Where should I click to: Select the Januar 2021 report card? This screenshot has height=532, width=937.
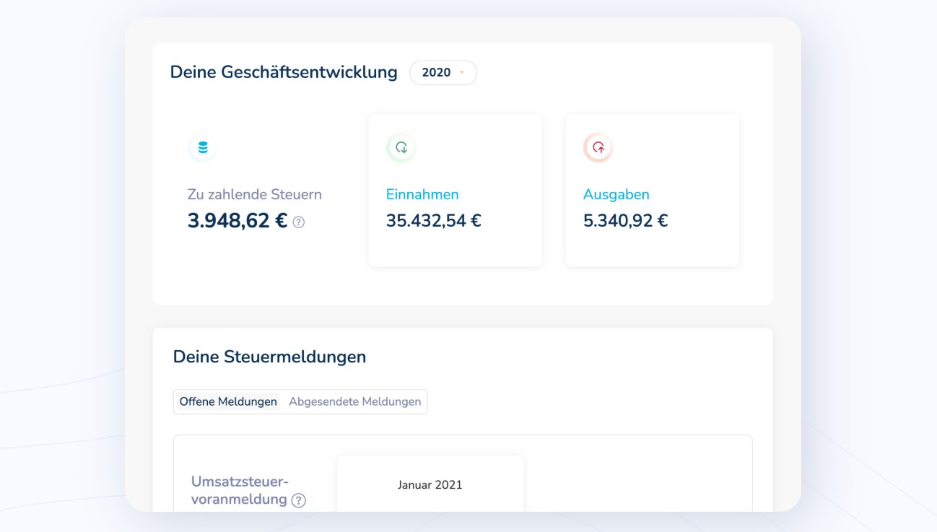click(x=430, y=484)
